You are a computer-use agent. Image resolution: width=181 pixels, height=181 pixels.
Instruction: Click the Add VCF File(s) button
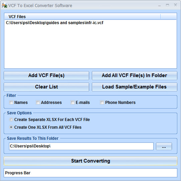(46, 75)
